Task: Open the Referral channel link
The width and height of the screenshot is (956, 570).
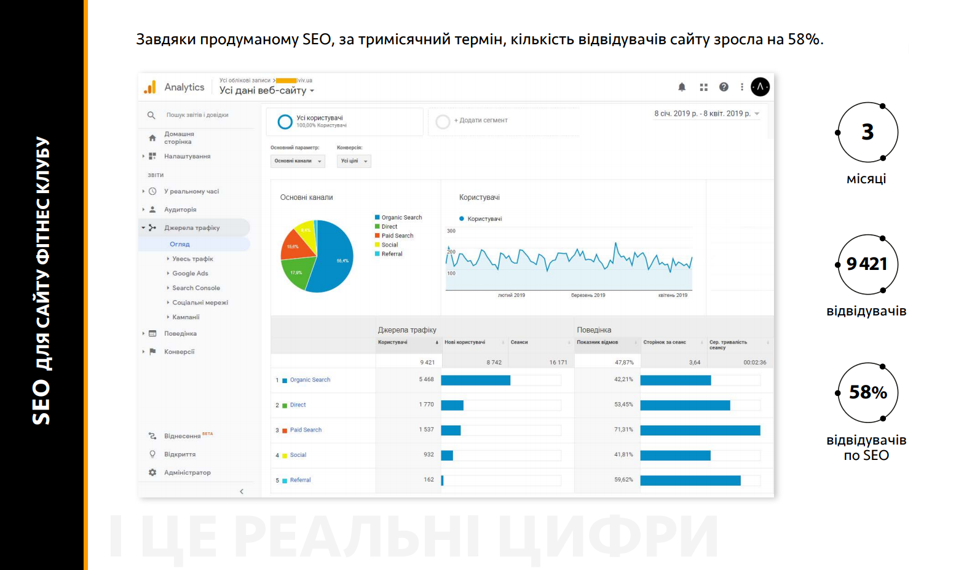Action: 300,480
